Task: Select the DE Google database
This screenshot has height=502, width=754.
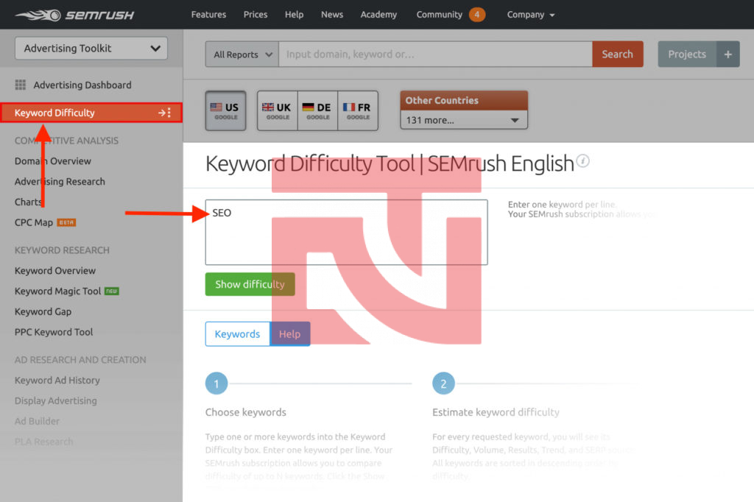Action: click(317, 110)
